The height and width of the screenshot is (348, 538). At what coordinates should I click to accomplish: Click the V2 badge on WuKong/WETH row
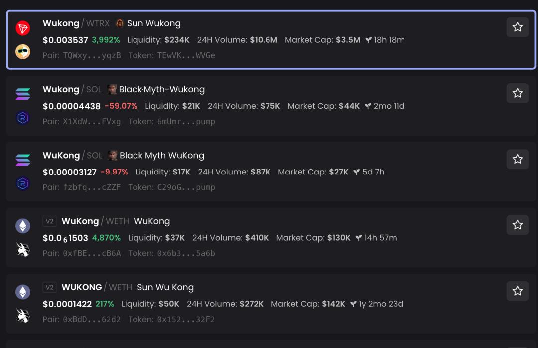click(49, 221)
